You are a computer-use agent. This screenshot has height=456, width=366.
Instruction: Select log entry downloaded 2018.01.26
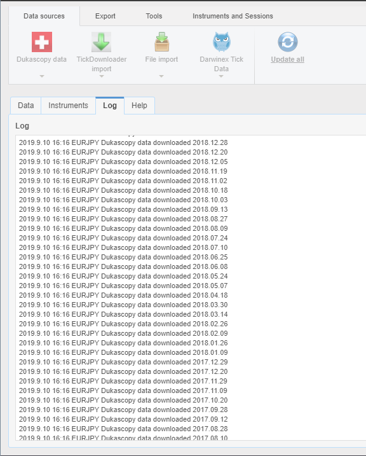pyautogui.click(x=123, y=343)
